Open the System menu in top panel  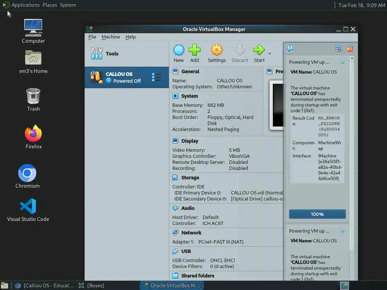point(68,5)
